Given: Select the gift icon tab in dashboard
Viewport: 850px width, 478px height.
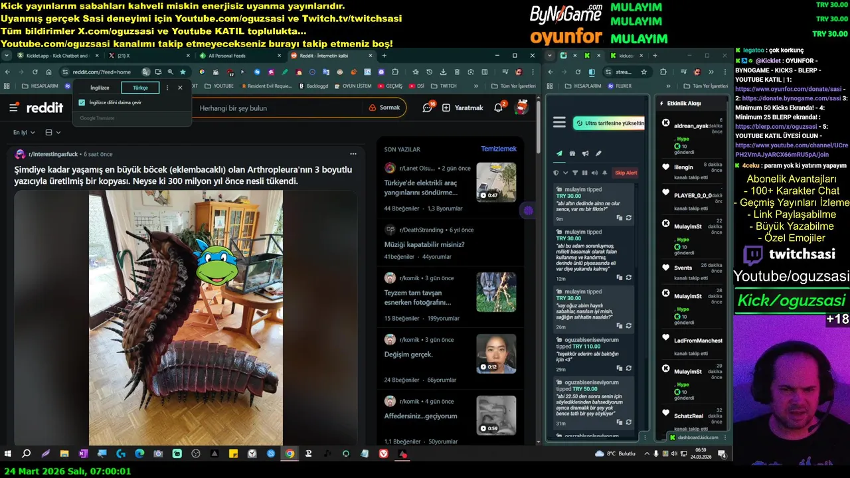Looking at the screenshot, I should click(x=572, y=153).
